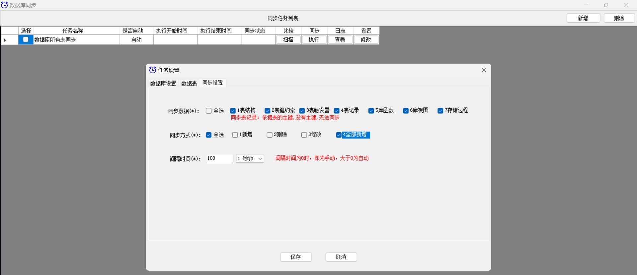Toggle the 同步数据 全选 checkbox
Image resolution: width=637 pixels, height=275 pixels.
(x=208, y=111)
